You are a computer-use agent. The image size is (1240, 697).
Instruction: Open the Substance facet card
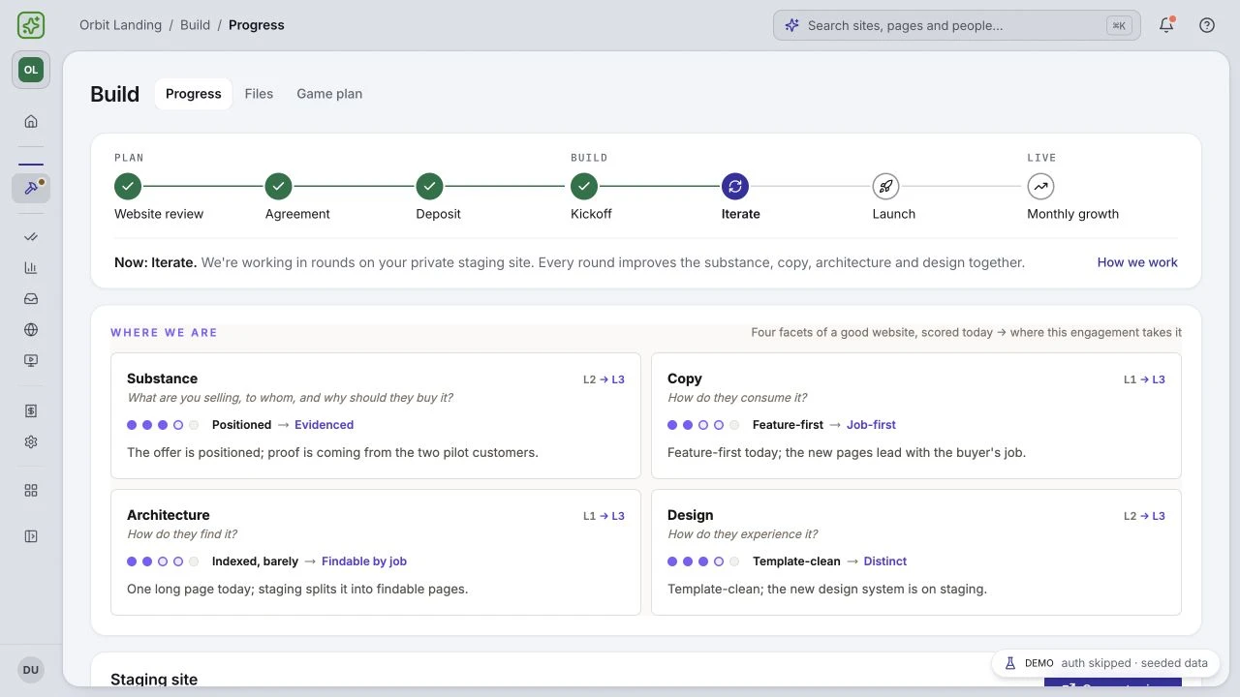click(376, 415)
